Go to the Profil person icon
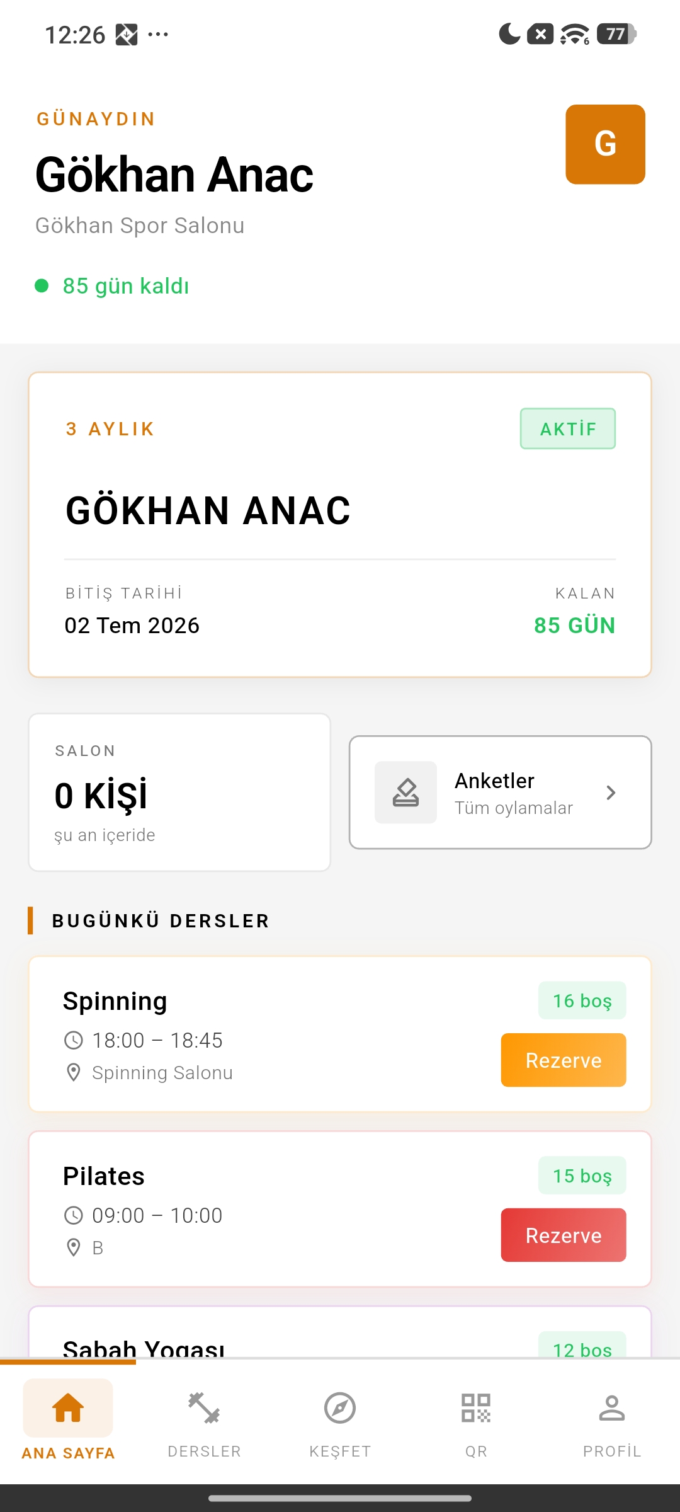The image size is (680, 1512). click(x=611, y=1408)
